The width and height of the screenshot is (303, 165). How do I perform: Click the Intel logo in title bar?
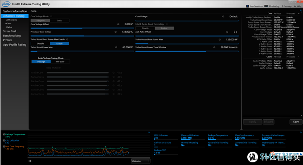(x=6, y=4)
